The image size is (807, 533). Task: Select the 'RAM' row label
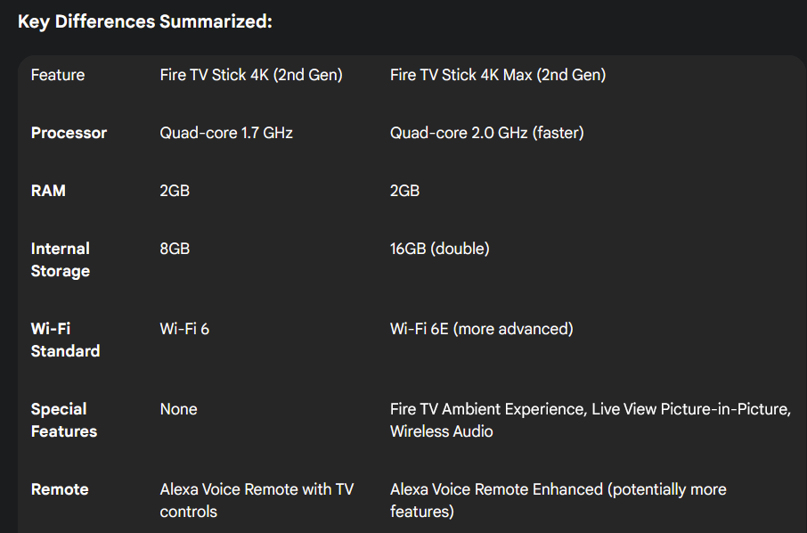tap(48, 191)
